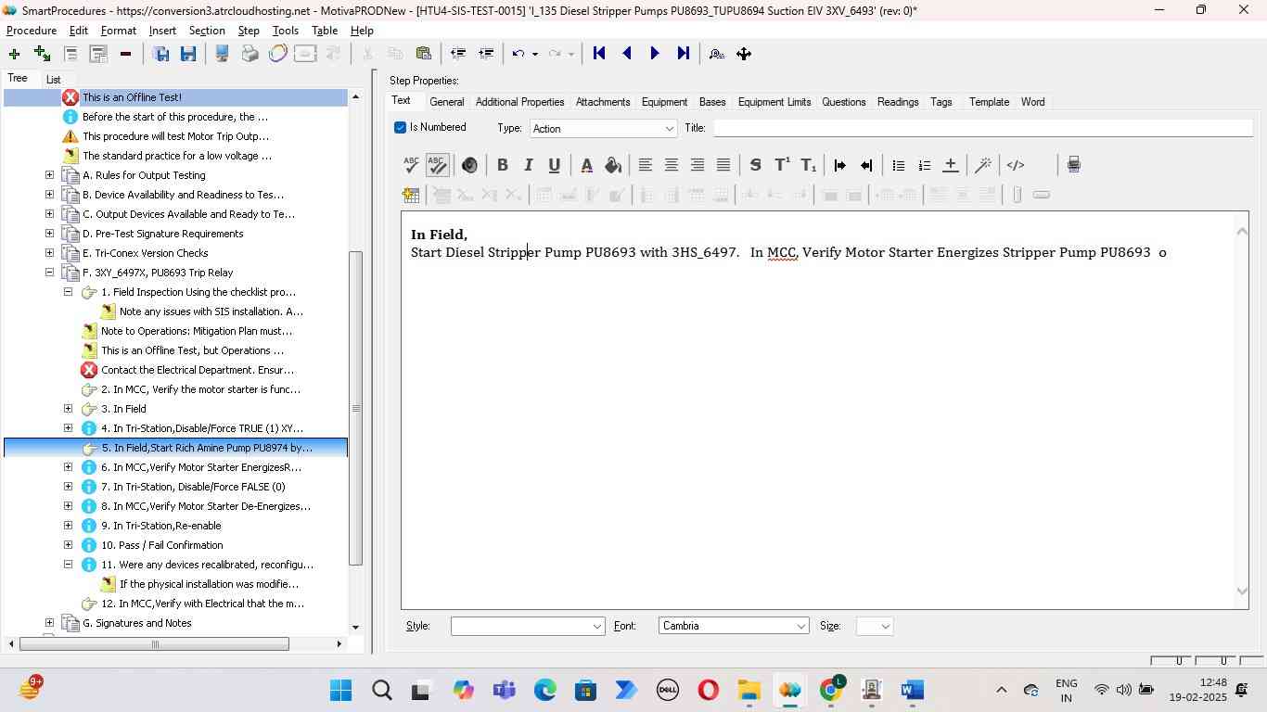1267x712 pixels.
Task: Click the spell check ABC checkmark icon
Action: coord(411,165)
